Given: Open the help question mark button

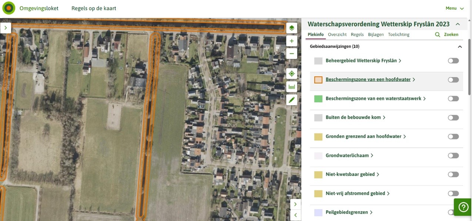Looking at the screenshot, I should [463, 207].
